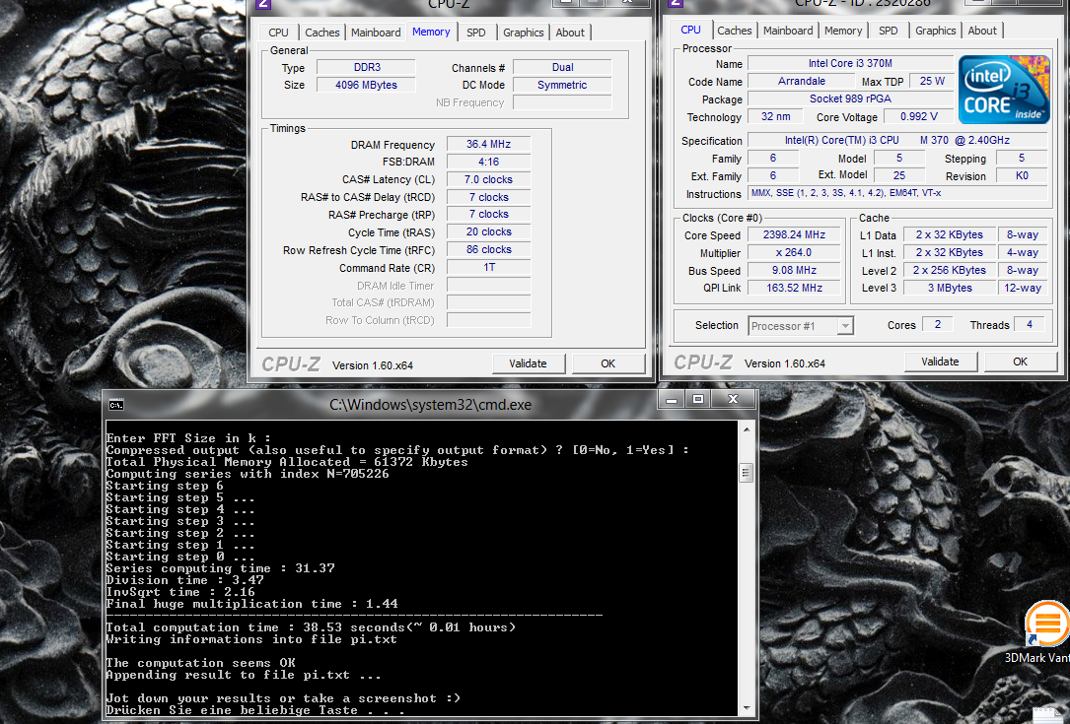Click the CPU-Z icon in Memory window
The image size is (1070, 724).
coord(263,3)
